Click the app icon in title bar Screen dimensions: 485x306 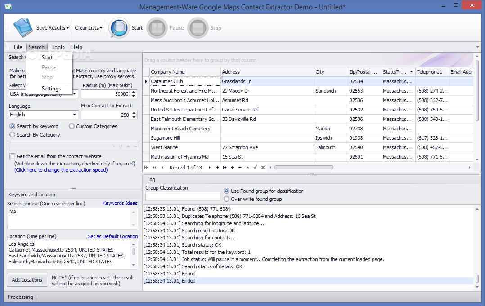pyautogui.click(x=9, y=6)
